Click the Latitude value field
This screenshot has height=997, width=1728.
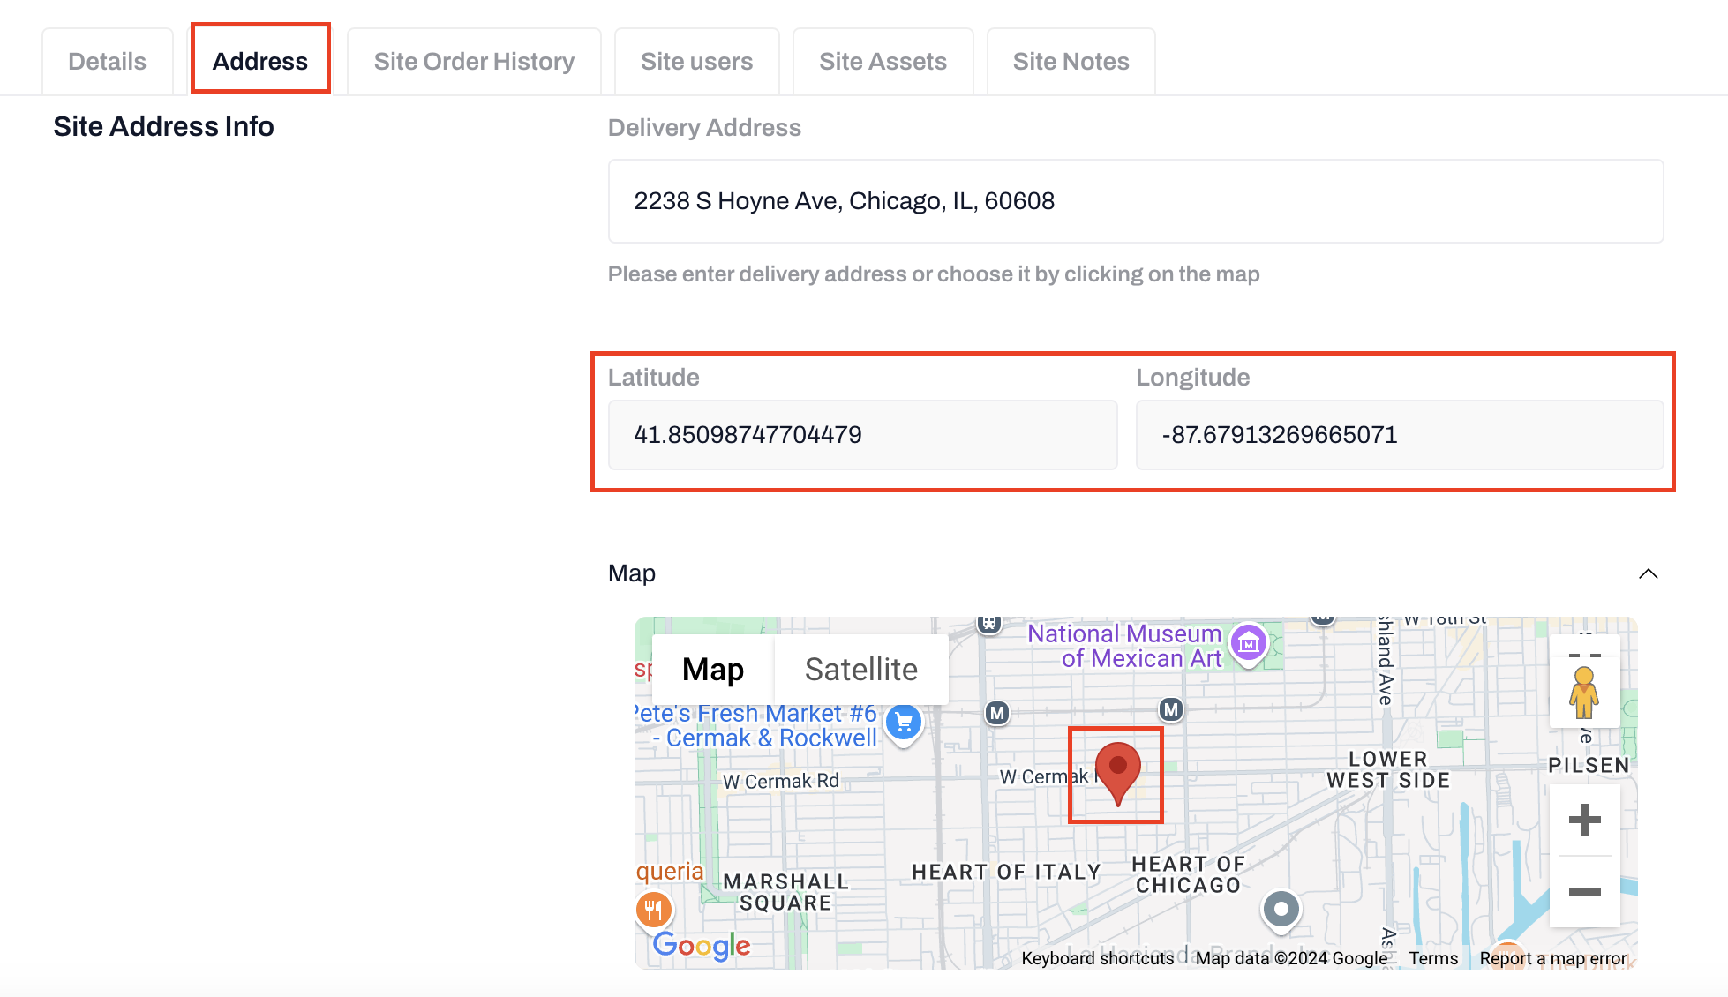tap(862, 435)
